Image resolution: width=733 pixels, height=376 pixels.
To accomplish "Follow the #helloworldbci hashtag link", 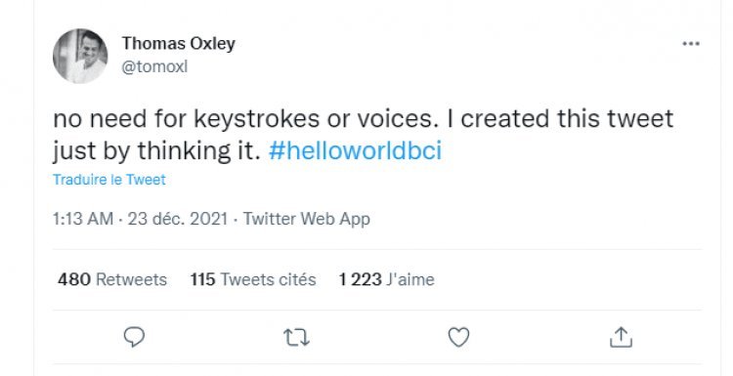I will coord(356,150).
